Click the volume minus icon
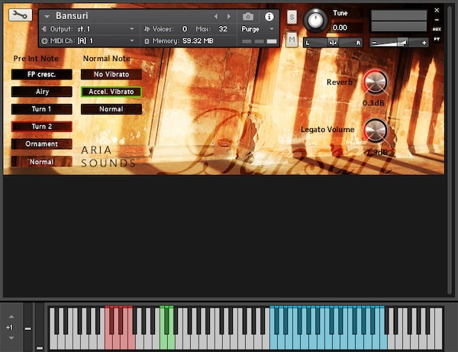The image size is (458, 352). pos(374,44)
